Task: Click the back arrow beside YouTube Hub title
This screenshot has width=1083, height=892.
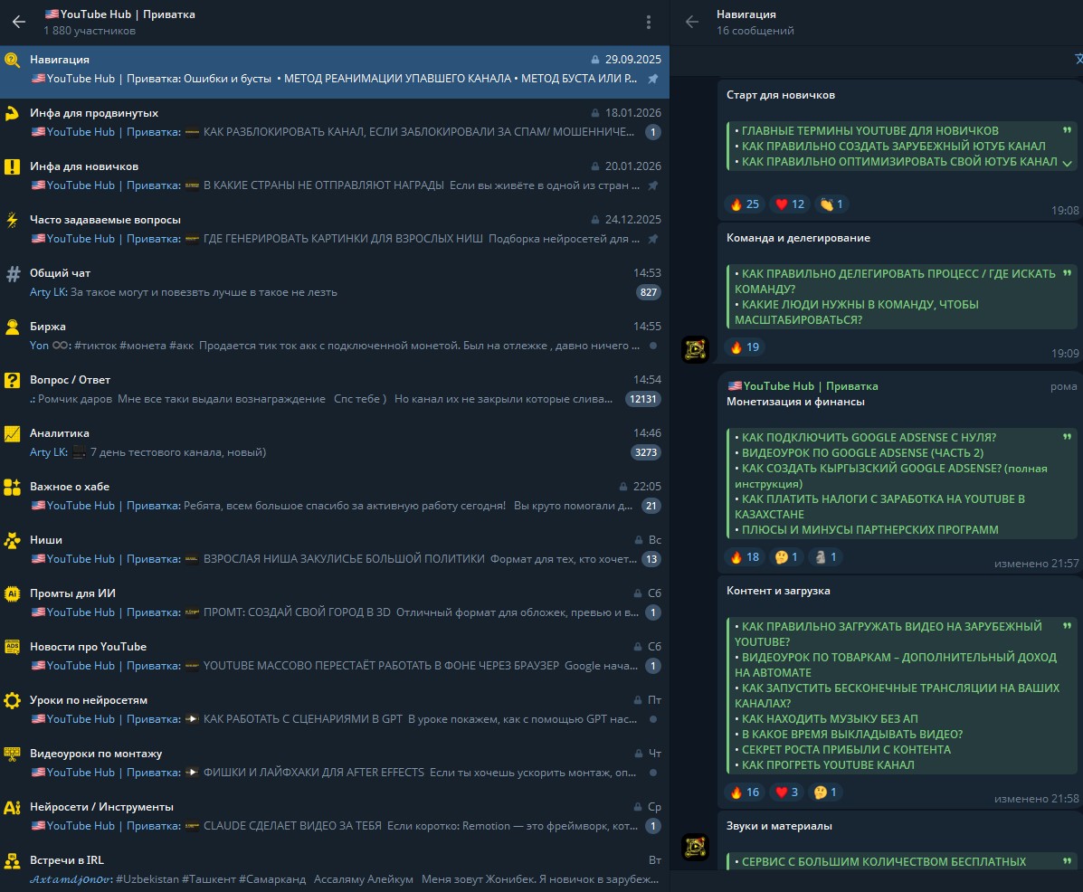Action: (x=19, y=23)
